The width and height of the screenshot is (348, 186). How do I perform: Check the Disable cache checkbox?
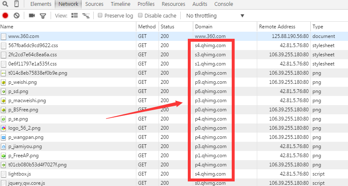click(x=141, y=15)
